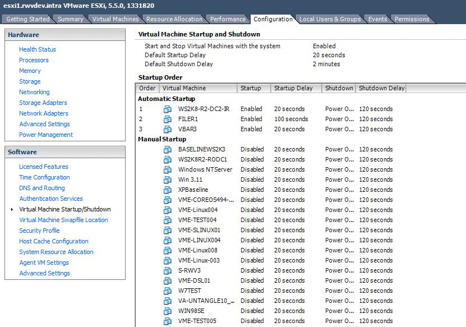
Task: Click the VM icon for VME-TEST004
Action: [x=168, y=220]
